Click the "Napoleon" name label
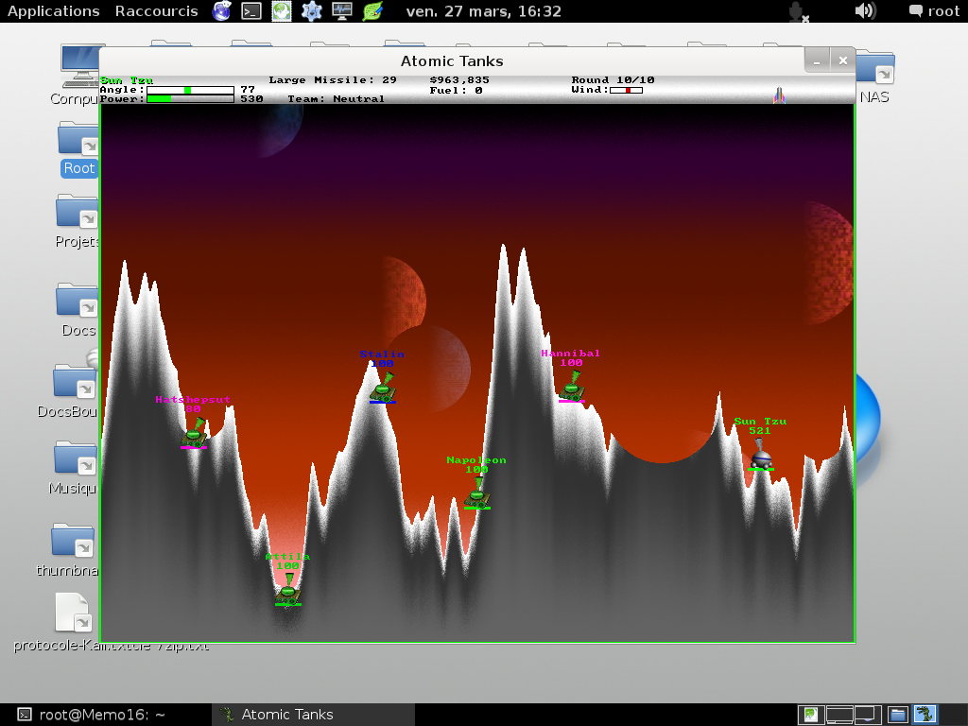 click(476, 460)
